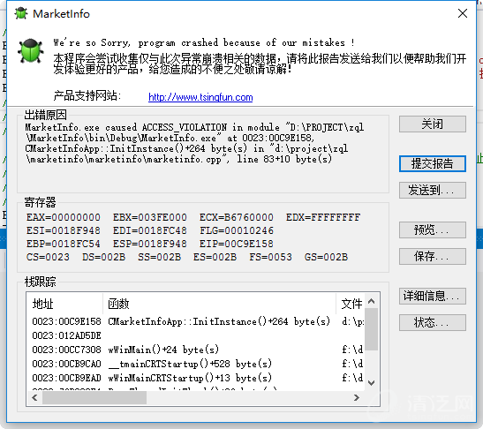Click the EAX=00000000 register value

point(64,217)
